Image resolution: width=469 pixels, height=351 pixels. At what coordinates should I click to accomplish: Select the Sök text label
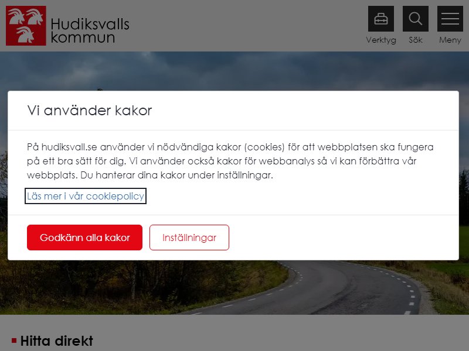tap(416, 40)
